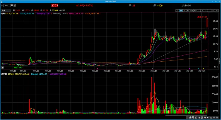This screenshot has width=221, height=120.
Task: Click the magenta triangle marker near 2022/09
Action: point(97,69)
